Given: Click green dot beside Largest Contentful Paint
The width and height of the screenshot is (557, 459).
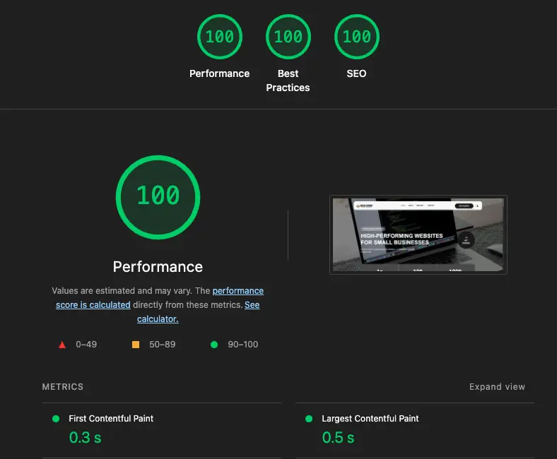Looking at the screenshot, I should pos(309,419).
